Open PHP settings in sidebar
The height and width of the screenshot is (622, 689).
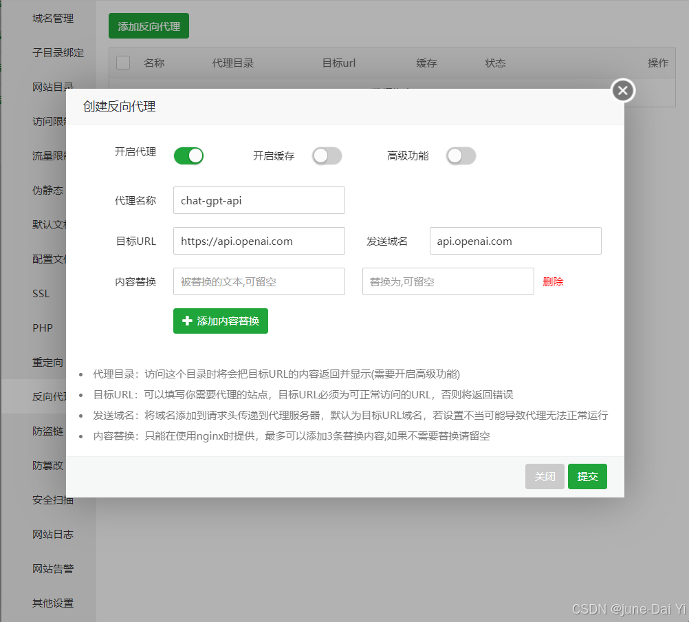(43, 328)
